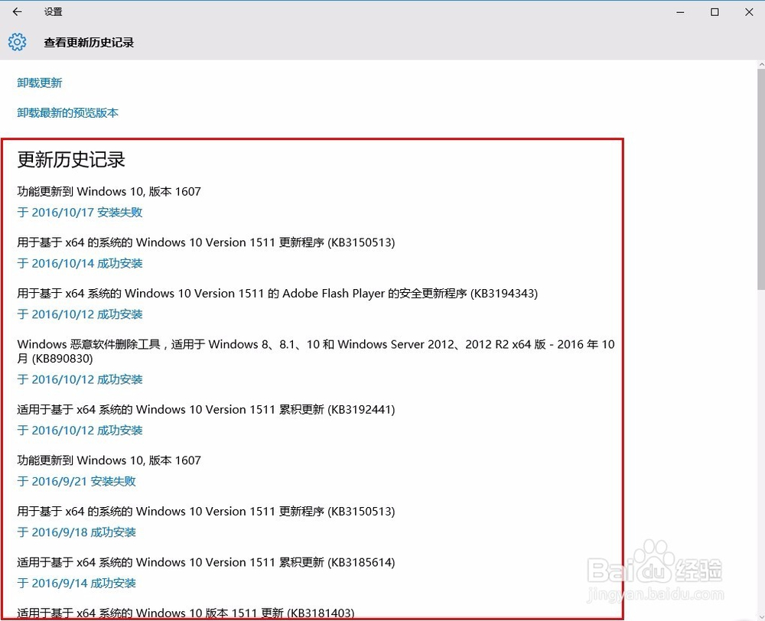Select 版本 1607 entry above 2016/9/21
Image resolution: width=765 pixels, height=621 pixels.
coord(109,460)
